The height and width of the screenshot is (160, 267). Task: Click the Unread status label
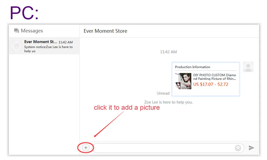point(163,93)
